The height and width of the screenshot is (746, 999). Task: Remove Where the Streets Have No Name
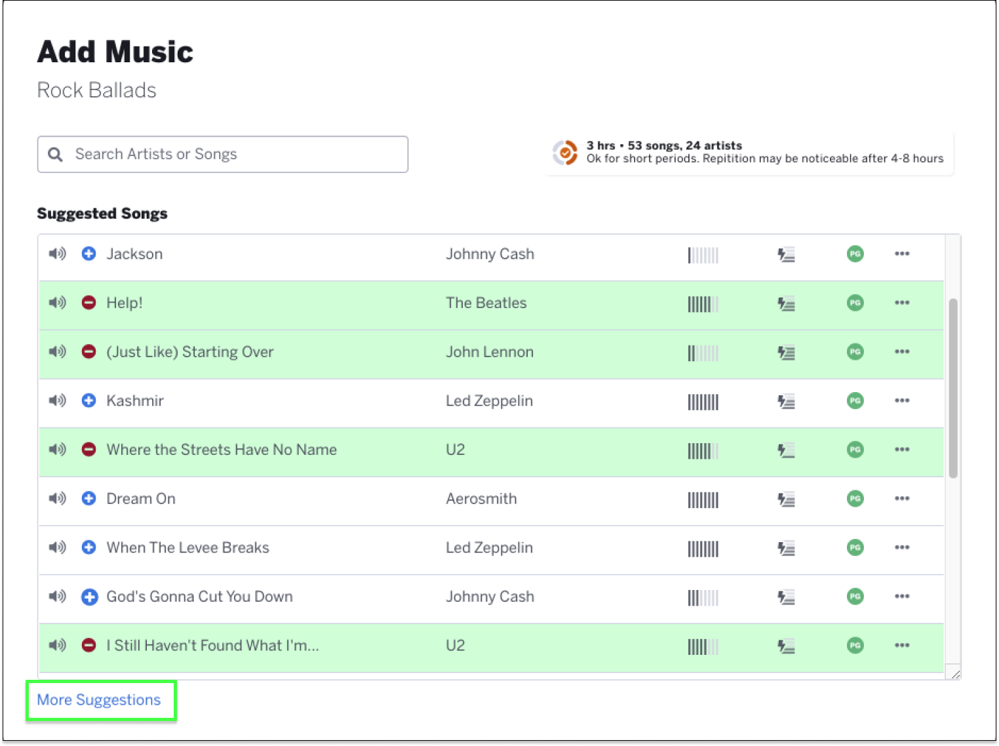point(89,450)
